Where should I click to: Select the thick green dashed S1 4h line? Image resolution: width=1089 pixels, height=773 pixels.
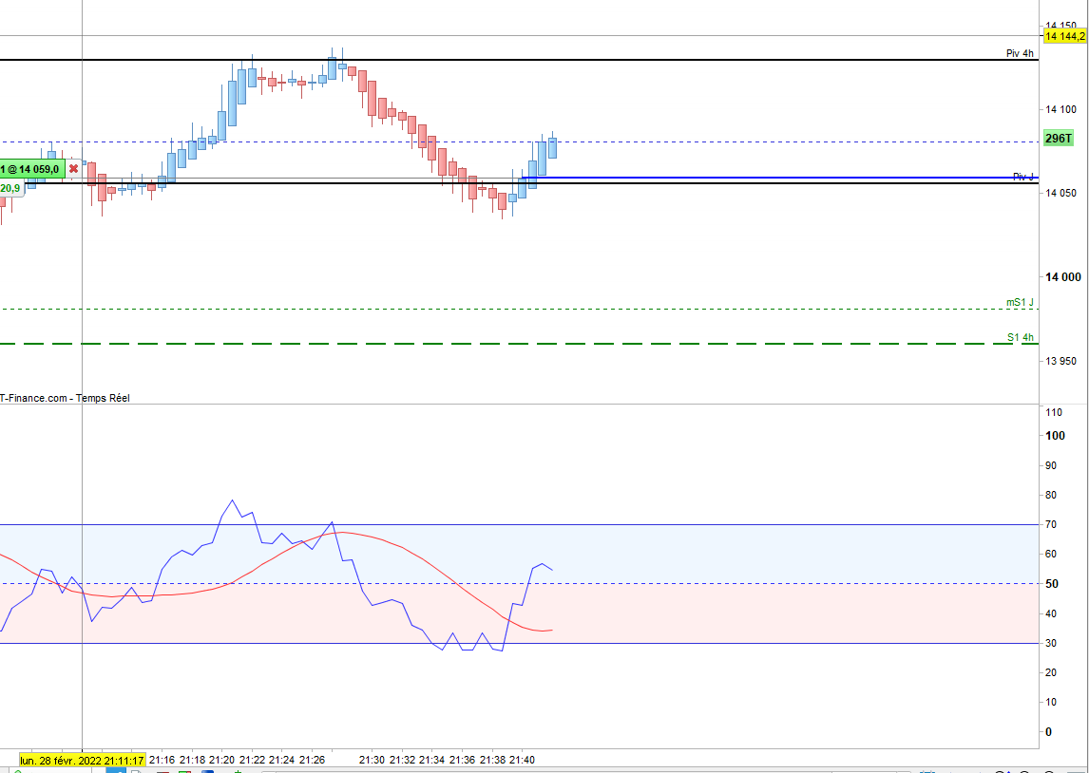pyautogui.click(x=520, y=344)
